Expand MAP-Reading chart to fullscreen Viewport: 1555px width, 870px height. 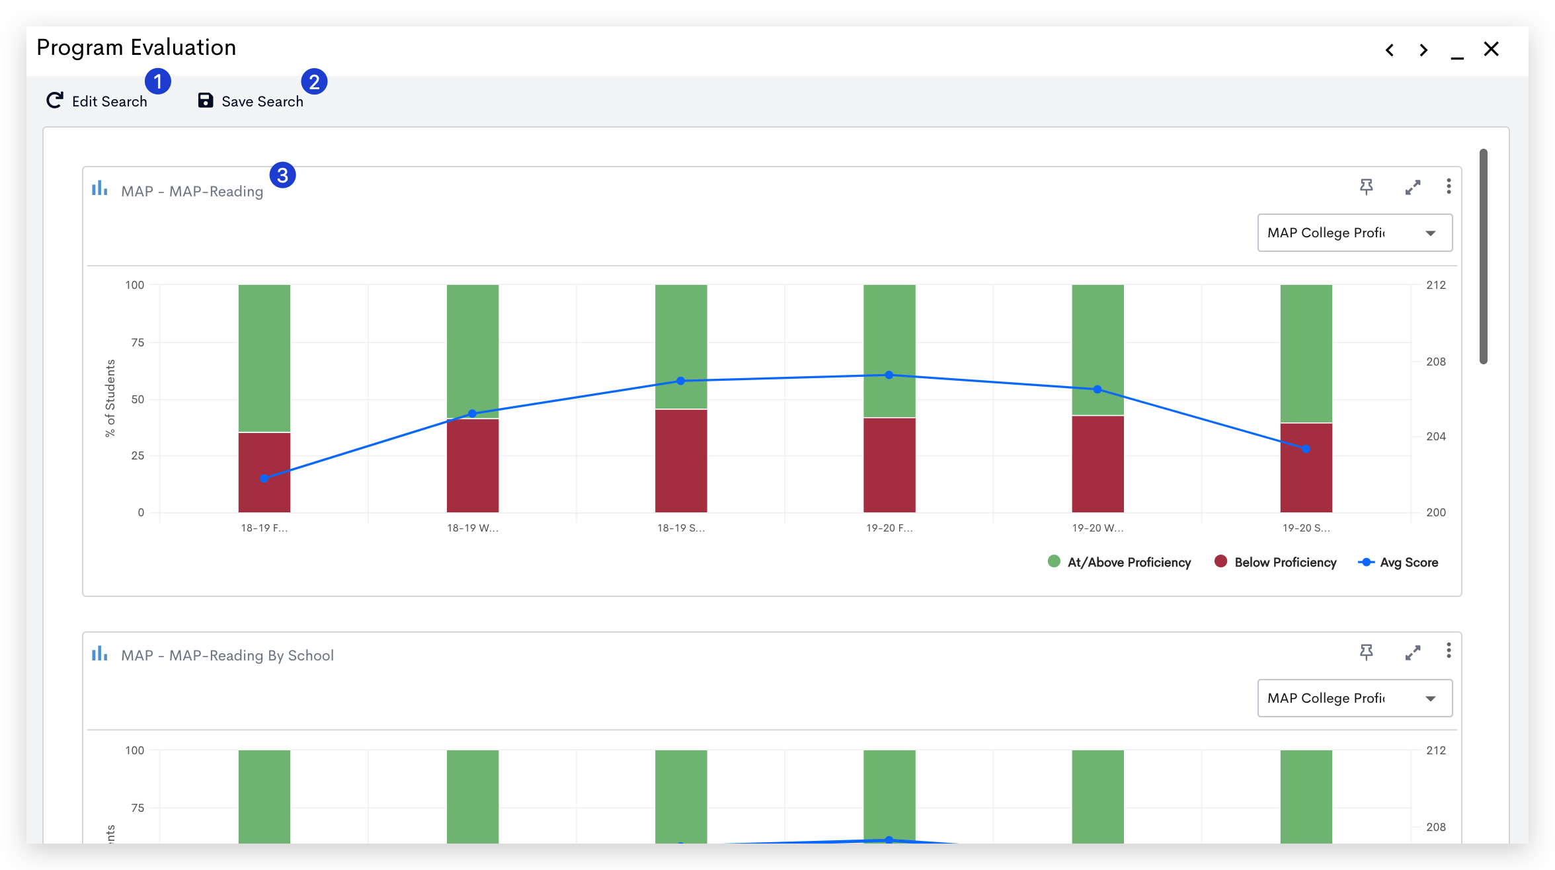point(1413,188)
